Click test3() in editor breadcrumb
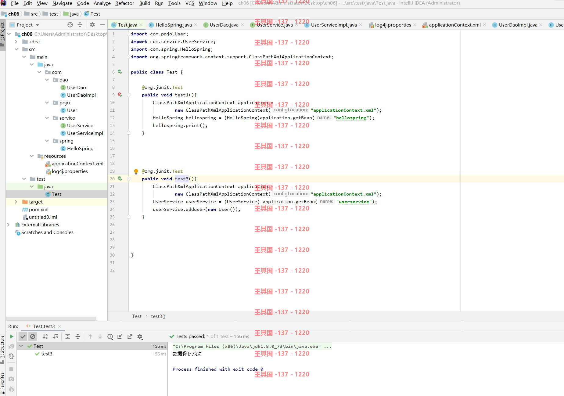Image resolution: width=564 pixels, height=396 pixels. (x=158, y=316)
